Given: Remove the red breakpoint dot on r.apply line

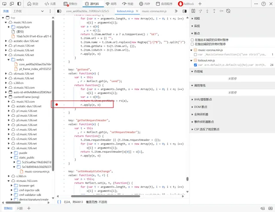Looking at the screenshot, I should point(57,104).
